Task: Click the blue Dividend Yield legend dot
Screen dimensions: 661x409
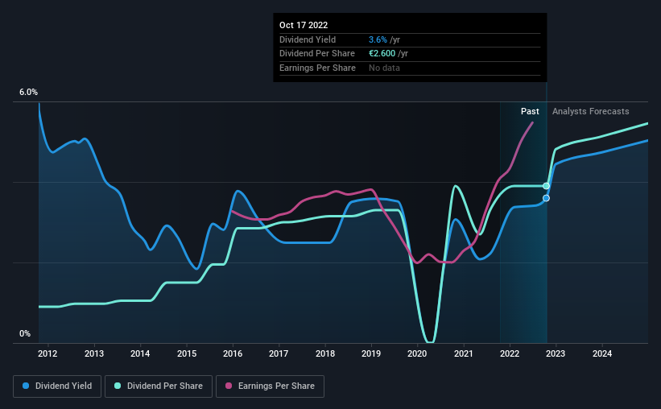Action: click(26, 386)
